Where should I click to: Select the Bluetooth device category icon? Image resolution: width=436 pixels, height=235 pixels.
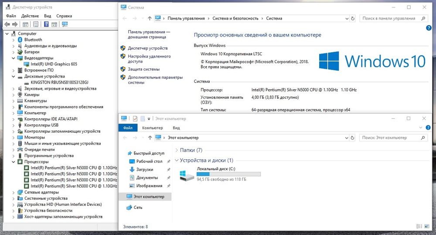20,40
